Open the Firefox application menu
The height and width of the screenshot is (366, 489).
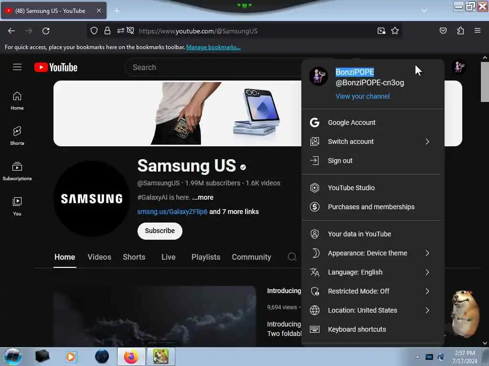click(478, 30)
